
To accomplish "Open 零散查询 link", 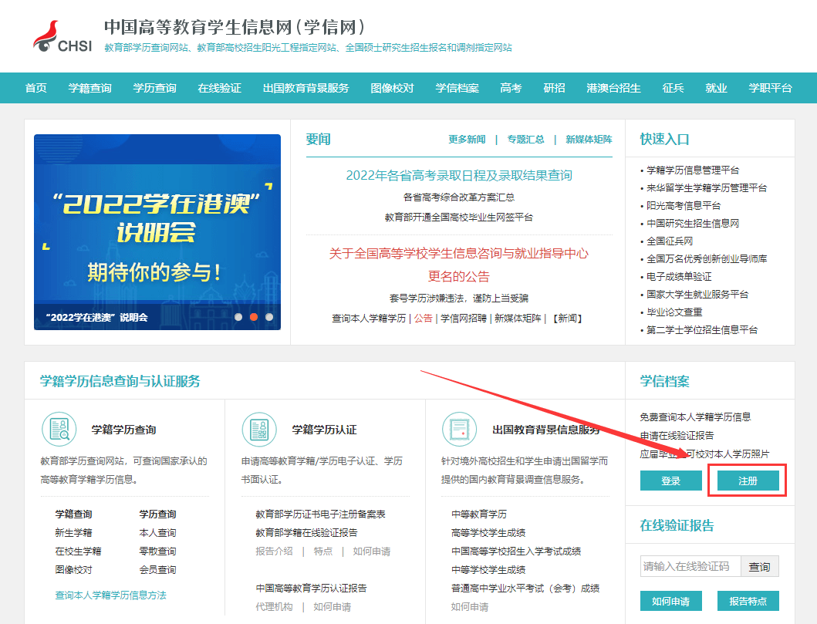I will (157, 551).
